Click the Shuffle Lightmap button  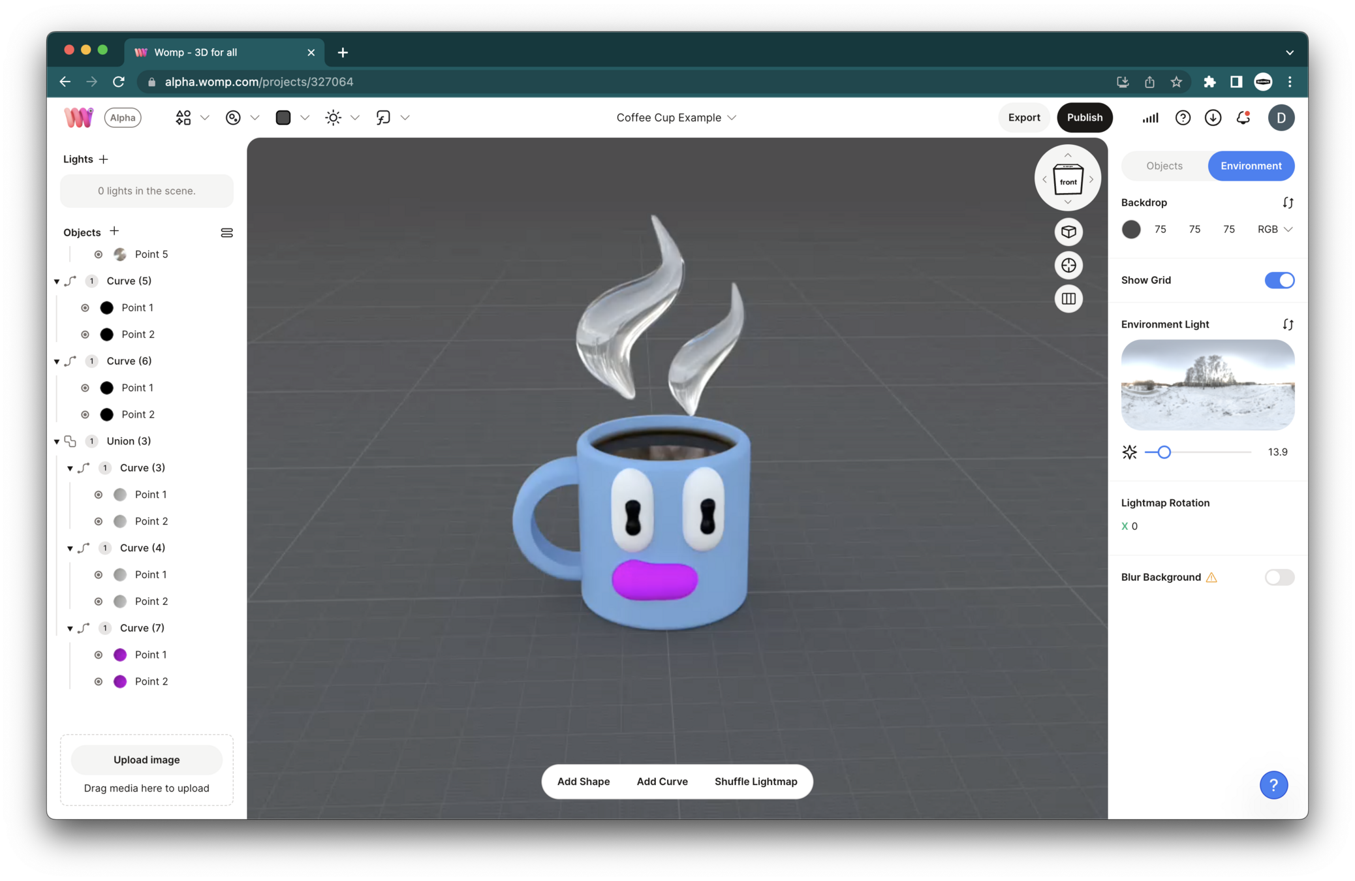coord(756,781)
